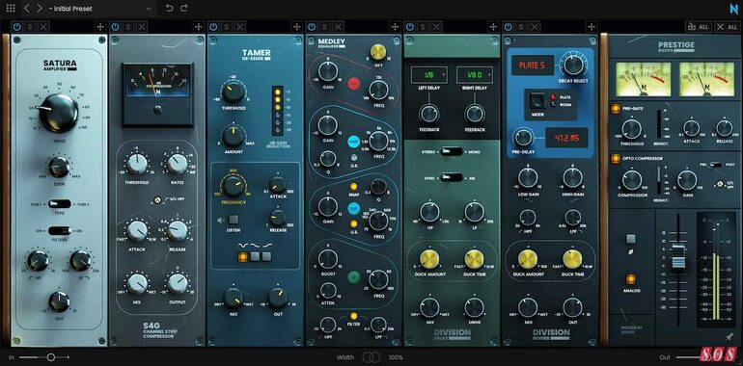This screenshot has width=743, height=366.
Task: Bypass the Satura module power button
Action: pos(16,27)
